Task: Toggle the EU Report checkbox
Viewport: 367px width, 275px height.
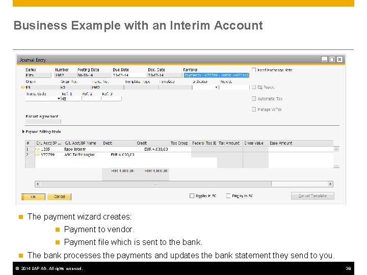Action: coord(254,87)
